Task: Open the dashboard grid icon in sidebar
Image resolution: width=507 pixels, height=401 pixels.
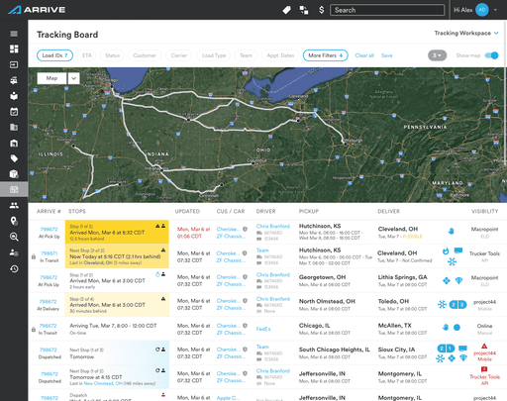Action: click(x=14, y=49)
